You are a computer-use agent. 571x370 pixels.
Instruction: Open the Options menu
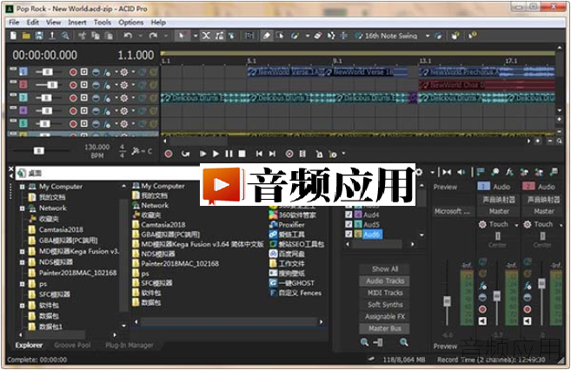pyautogui.click(x=130, y=23)
